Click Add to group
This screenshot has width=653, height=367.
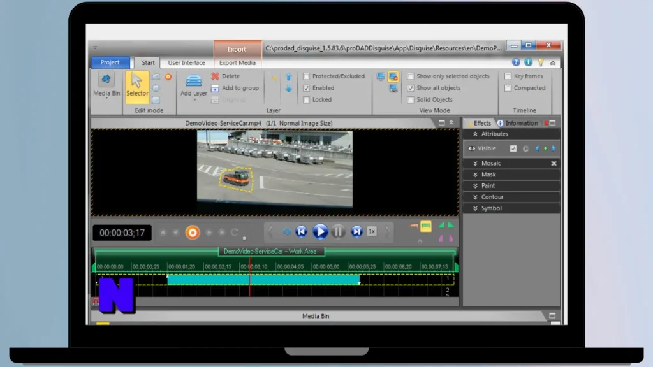coord(235,88)
